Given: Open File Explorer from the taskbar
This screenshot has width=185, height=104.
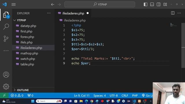Looking at the screenshot, I should 81,101.
